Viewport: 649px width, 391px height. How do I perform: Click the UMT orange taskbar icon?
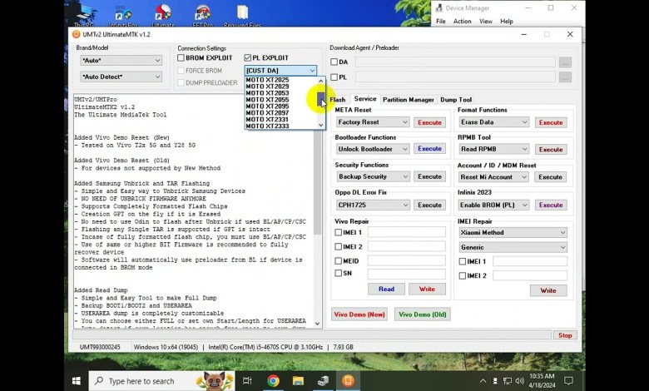coord(348,381)
